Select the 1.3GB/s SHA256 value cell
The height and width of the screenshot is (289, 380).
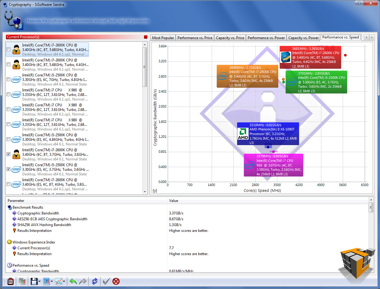(x=175, y=225)
